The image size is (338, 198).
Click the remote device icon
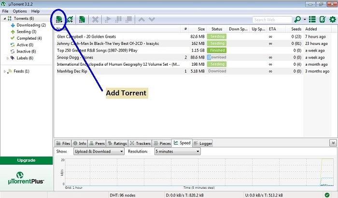pos(322,19)
